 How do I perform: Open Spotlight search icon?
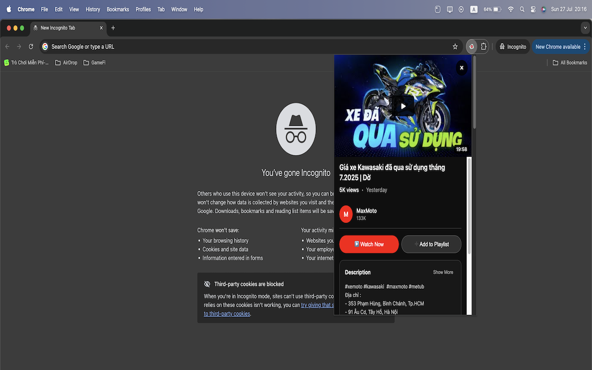click(x=522, y=9)
